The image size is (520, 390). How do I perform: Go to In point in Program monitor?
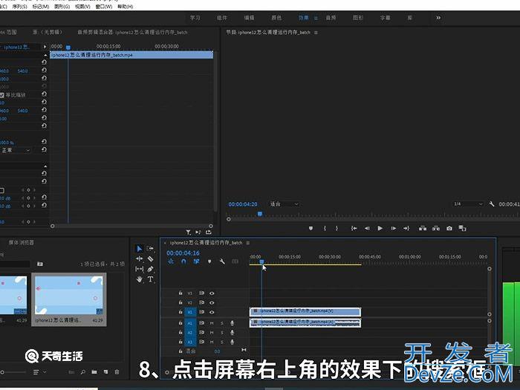354,228
